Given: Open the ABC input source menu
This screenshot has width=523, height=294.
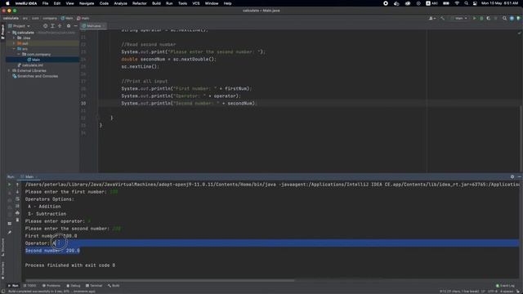Looking at the screenshot, I should (x=431, y=3).
